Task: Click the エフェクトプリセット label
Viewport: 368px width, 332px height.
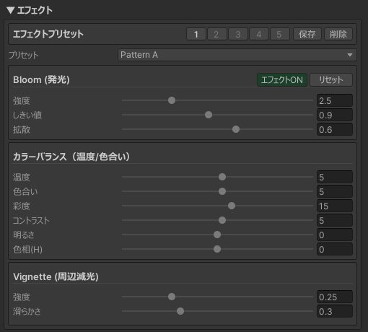Action: pyautogui.click(x=48, y=34)
